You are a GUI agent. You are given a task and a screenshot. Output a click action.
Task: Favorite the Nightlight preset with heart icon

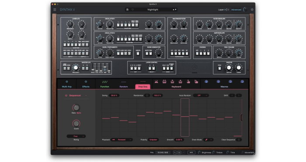[132, 10]
